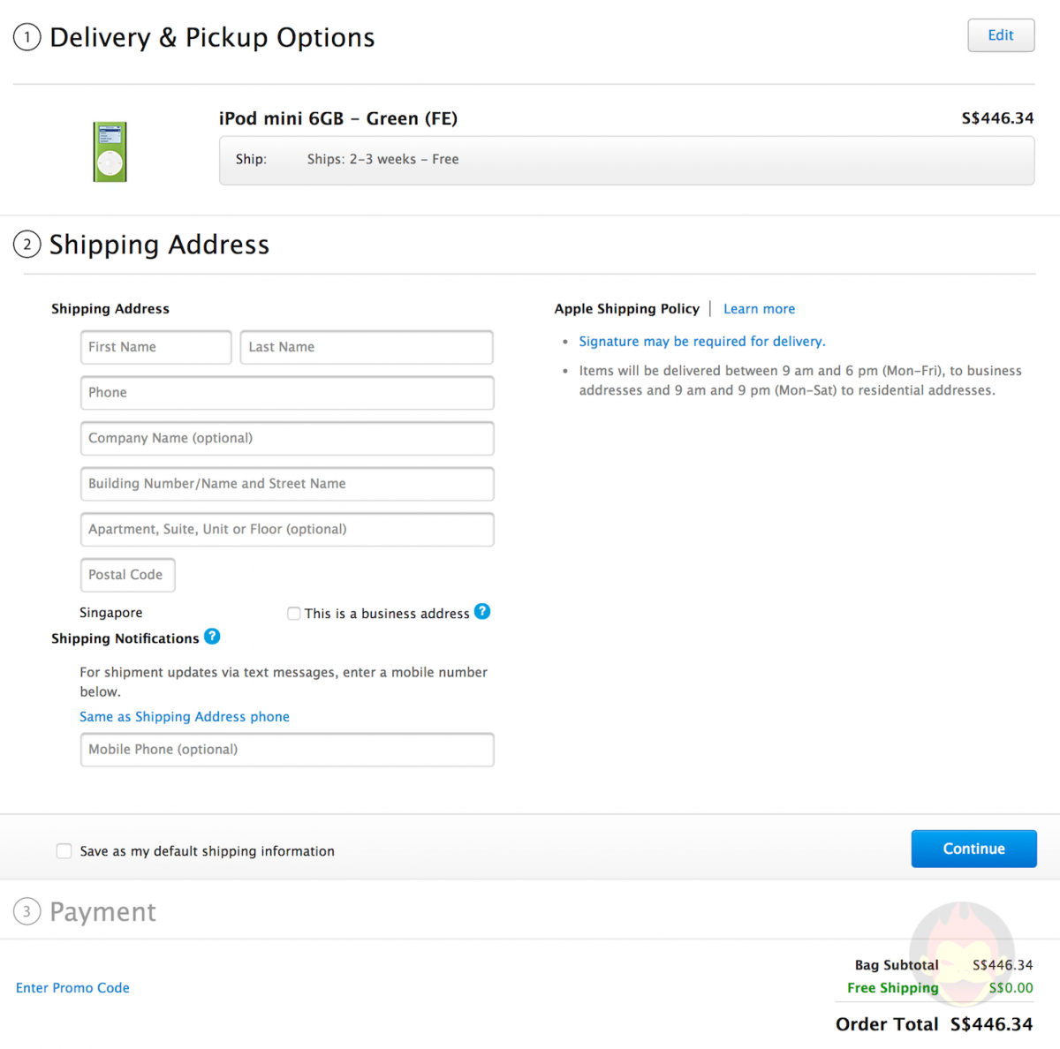
Task: Focus the Company Name optional field
Action: pos(287,438)
